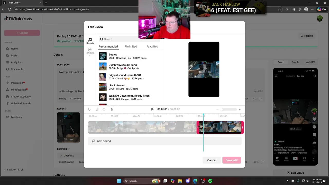The height and width of the screenshot is (185, 329).
Task: Expand more location suggestions chevron
Action: pyautogui.click(x=263, y=162)
